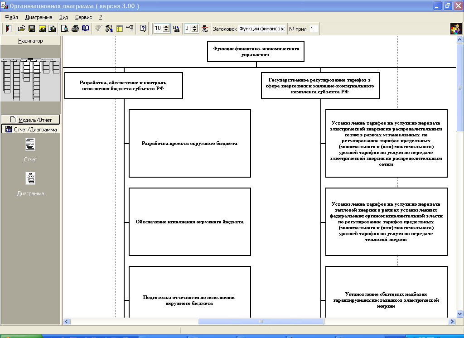Click the application icon in title bar
Viewport: 464px width, 338px height.
(x=4, y=5)
